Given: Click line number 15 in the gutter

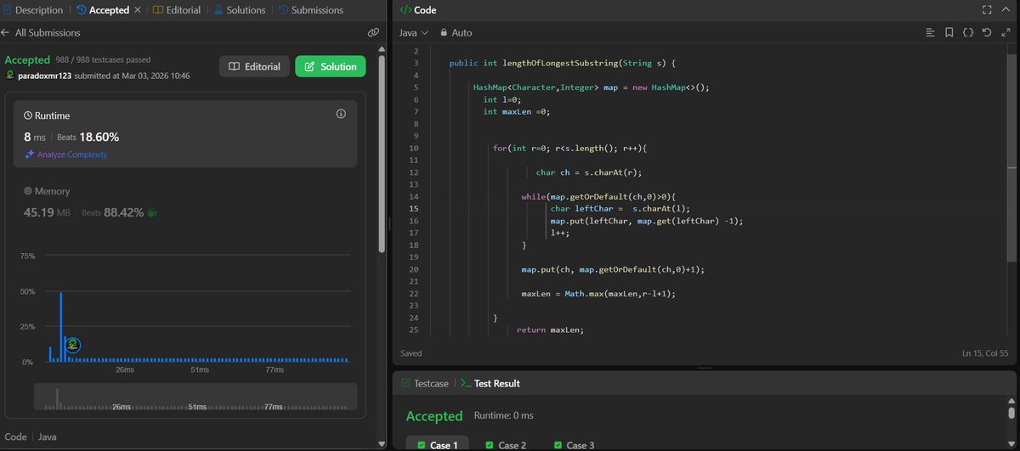Looking at the screenshot, I should [413, 209].
